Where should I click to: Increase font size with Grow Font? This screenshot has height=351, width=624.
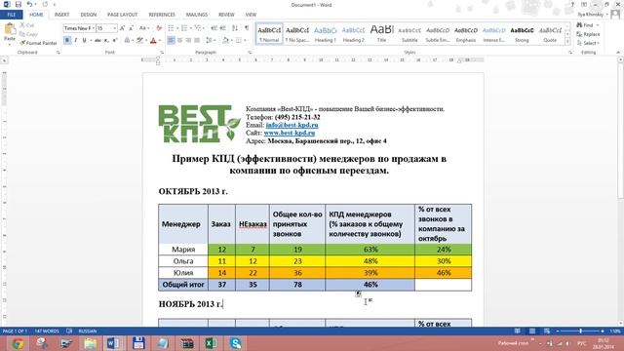pos(122,28)
